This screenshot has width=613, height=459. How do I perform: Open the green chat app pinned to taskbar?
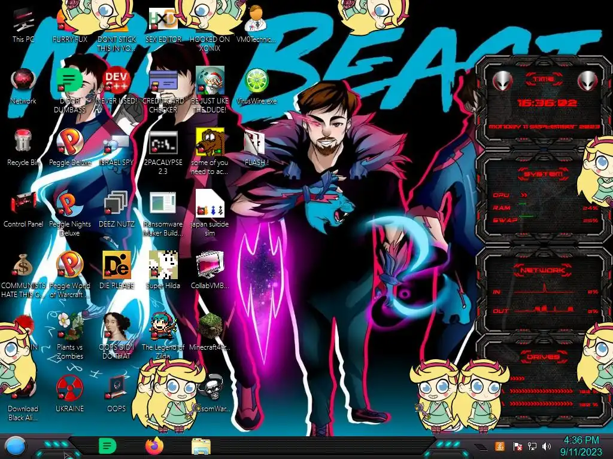click(107, 446)
